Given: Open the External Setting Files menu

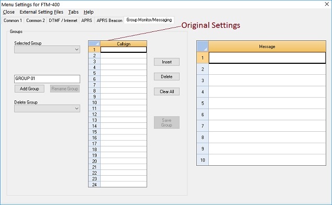Looking at the screenshot, I should (x=41, y=12).
